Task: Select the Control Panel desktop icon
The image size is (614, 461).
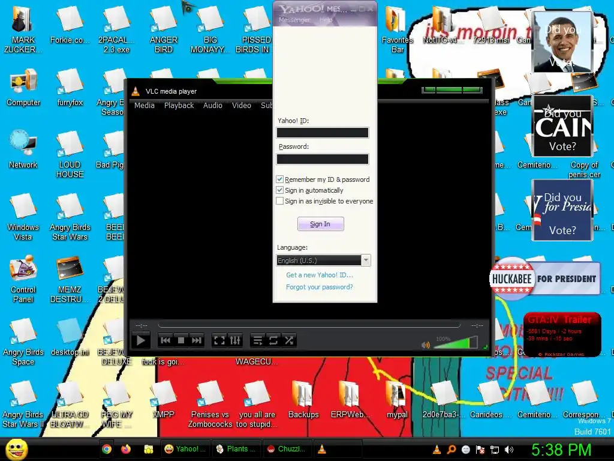Action: point(23,279)
